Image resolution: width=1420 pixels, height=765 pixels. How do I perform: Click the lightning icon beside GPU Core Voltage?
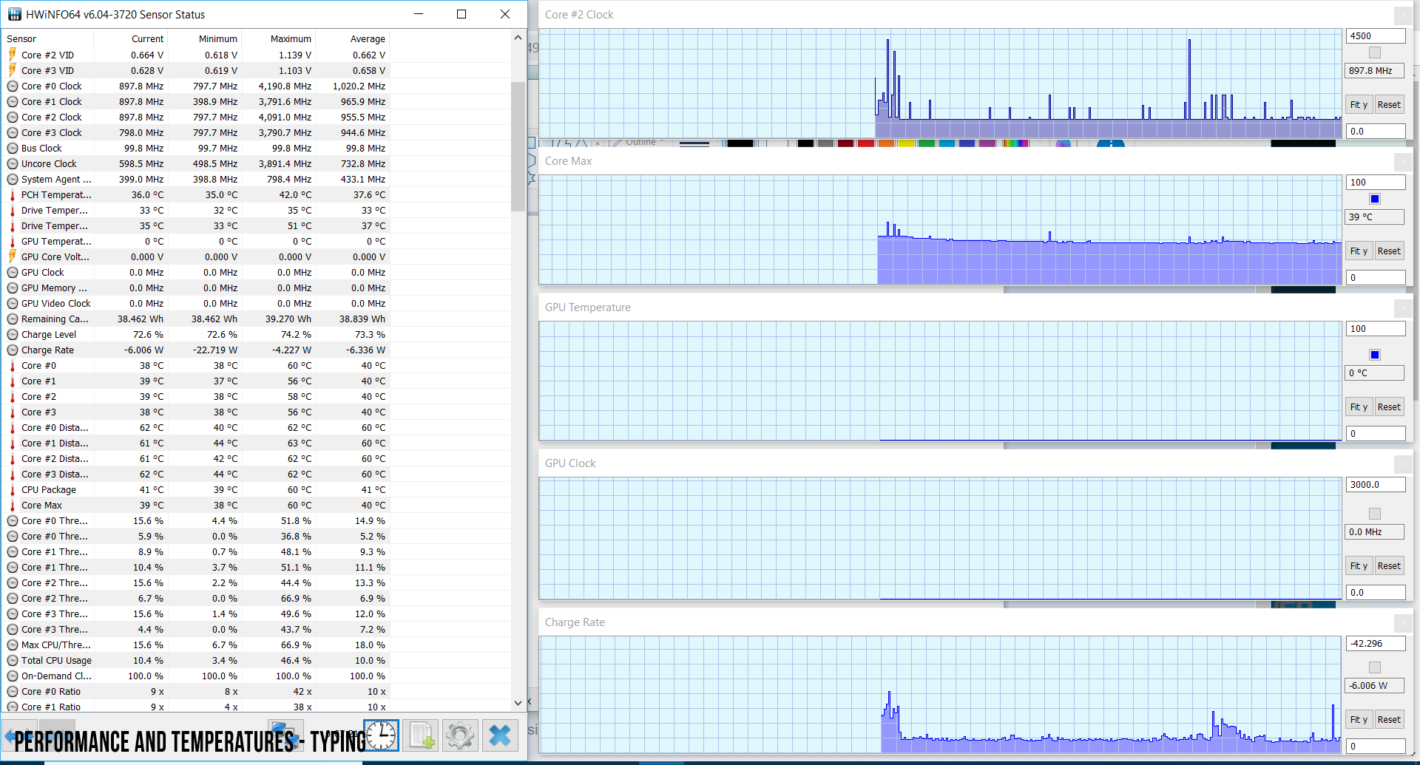coord(12,256)
